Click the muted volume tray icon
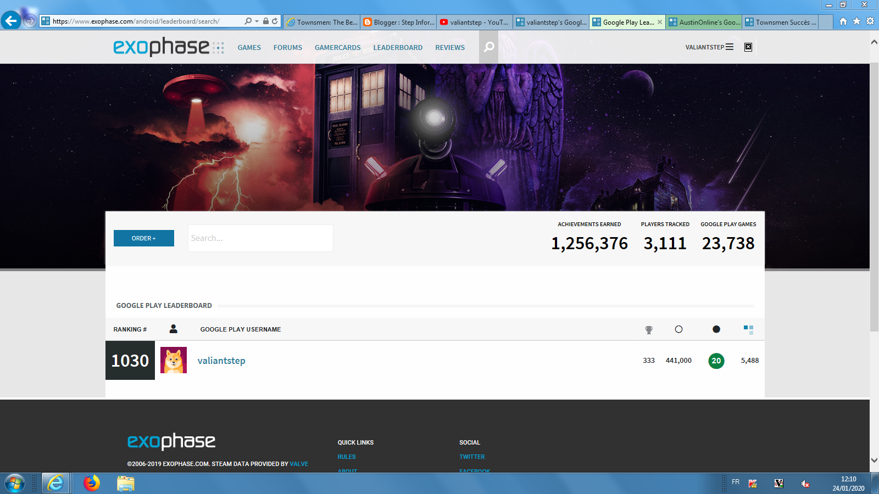This screenshot has height=494, width=879. coord(805,484)
